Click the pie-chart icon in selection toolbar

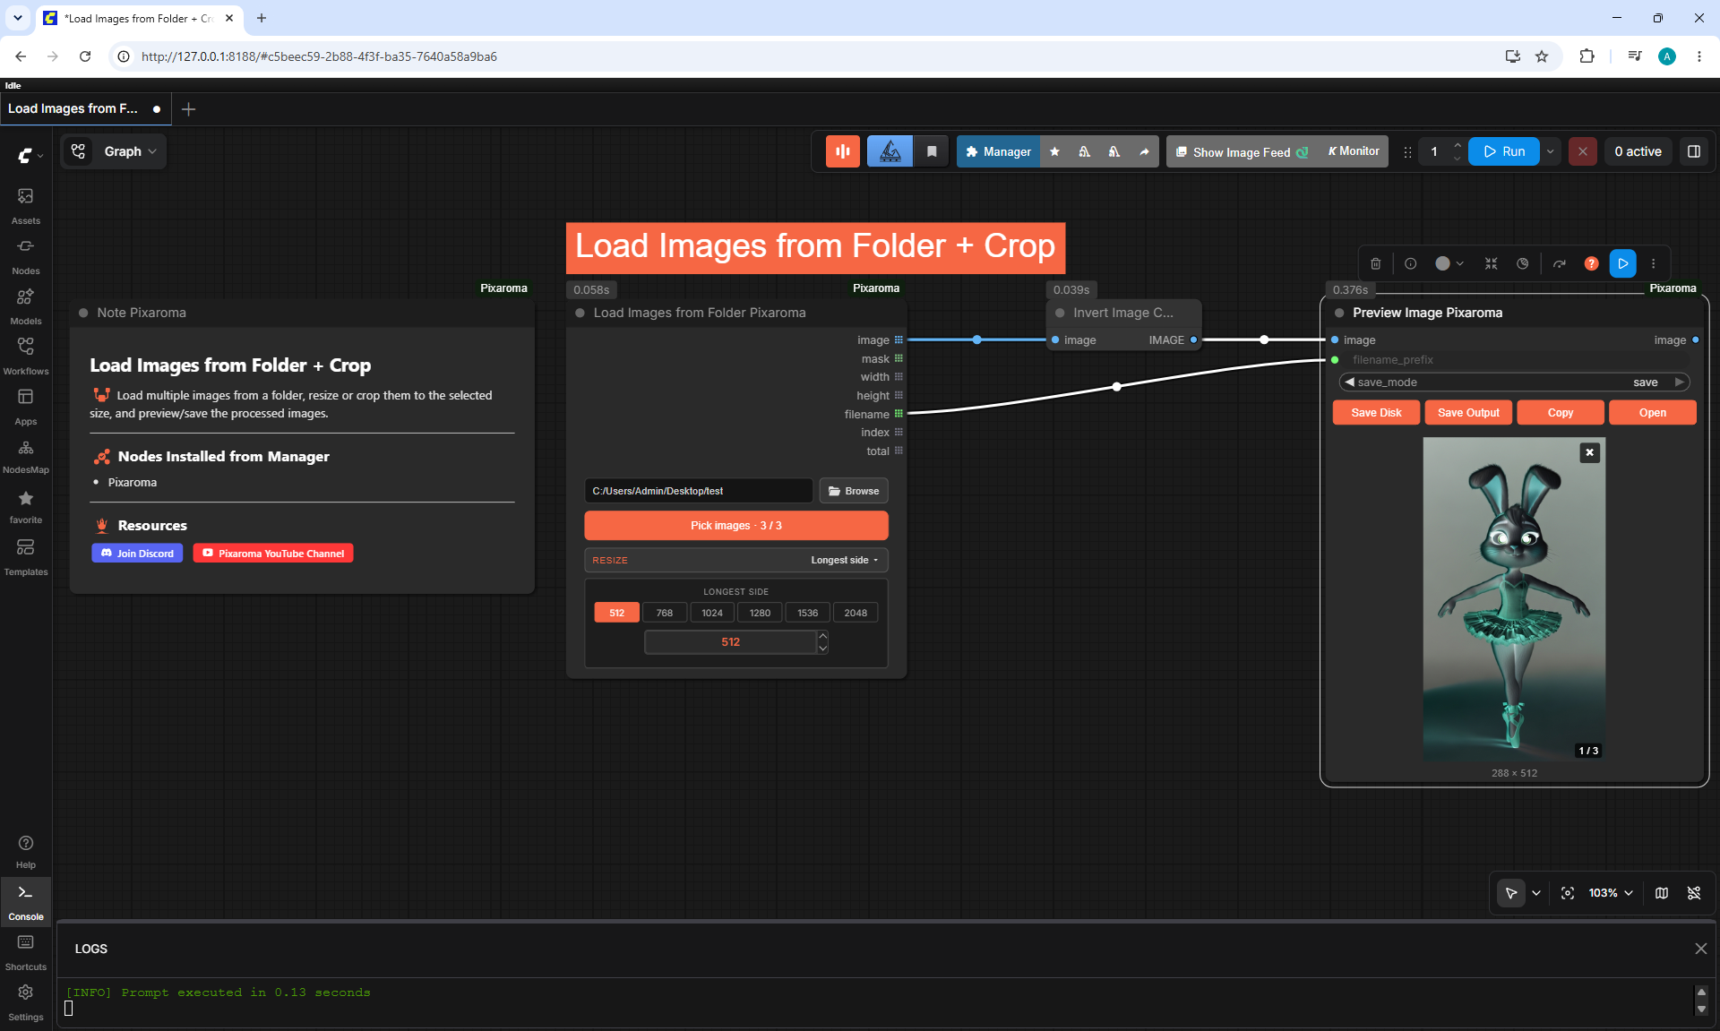(x=1523, y=263)
